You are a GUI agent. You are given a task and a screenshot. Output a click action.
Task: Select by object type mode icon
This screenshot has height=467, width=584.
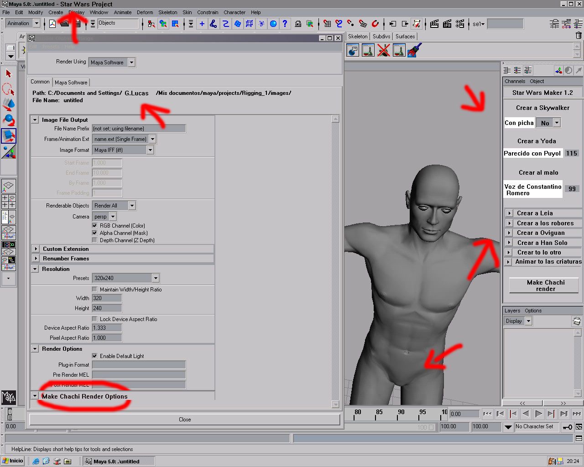163,24
